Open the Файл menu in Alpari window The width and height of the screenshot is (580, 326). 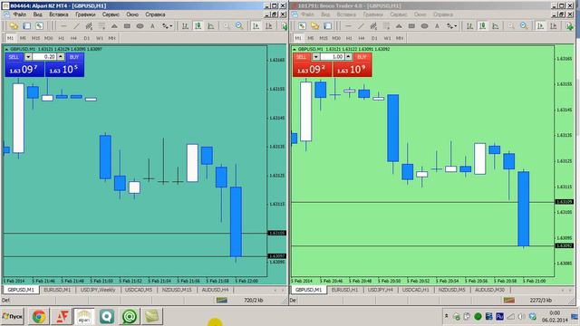[x=20, y=14]
